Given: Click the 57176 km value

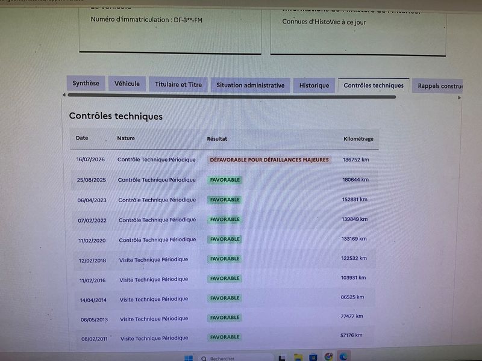Looking at the screenshot, I should pos(351,335).
